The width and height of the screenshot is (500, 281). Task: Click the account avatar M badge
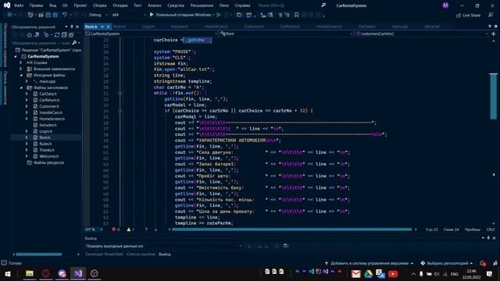click(445, 5)
